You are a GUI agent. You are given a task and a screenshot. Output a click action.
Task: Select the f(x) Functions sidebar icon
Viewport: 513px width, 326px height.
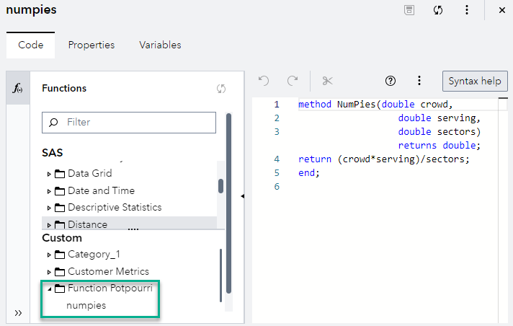pyautogui.click(x=17, y=88)
